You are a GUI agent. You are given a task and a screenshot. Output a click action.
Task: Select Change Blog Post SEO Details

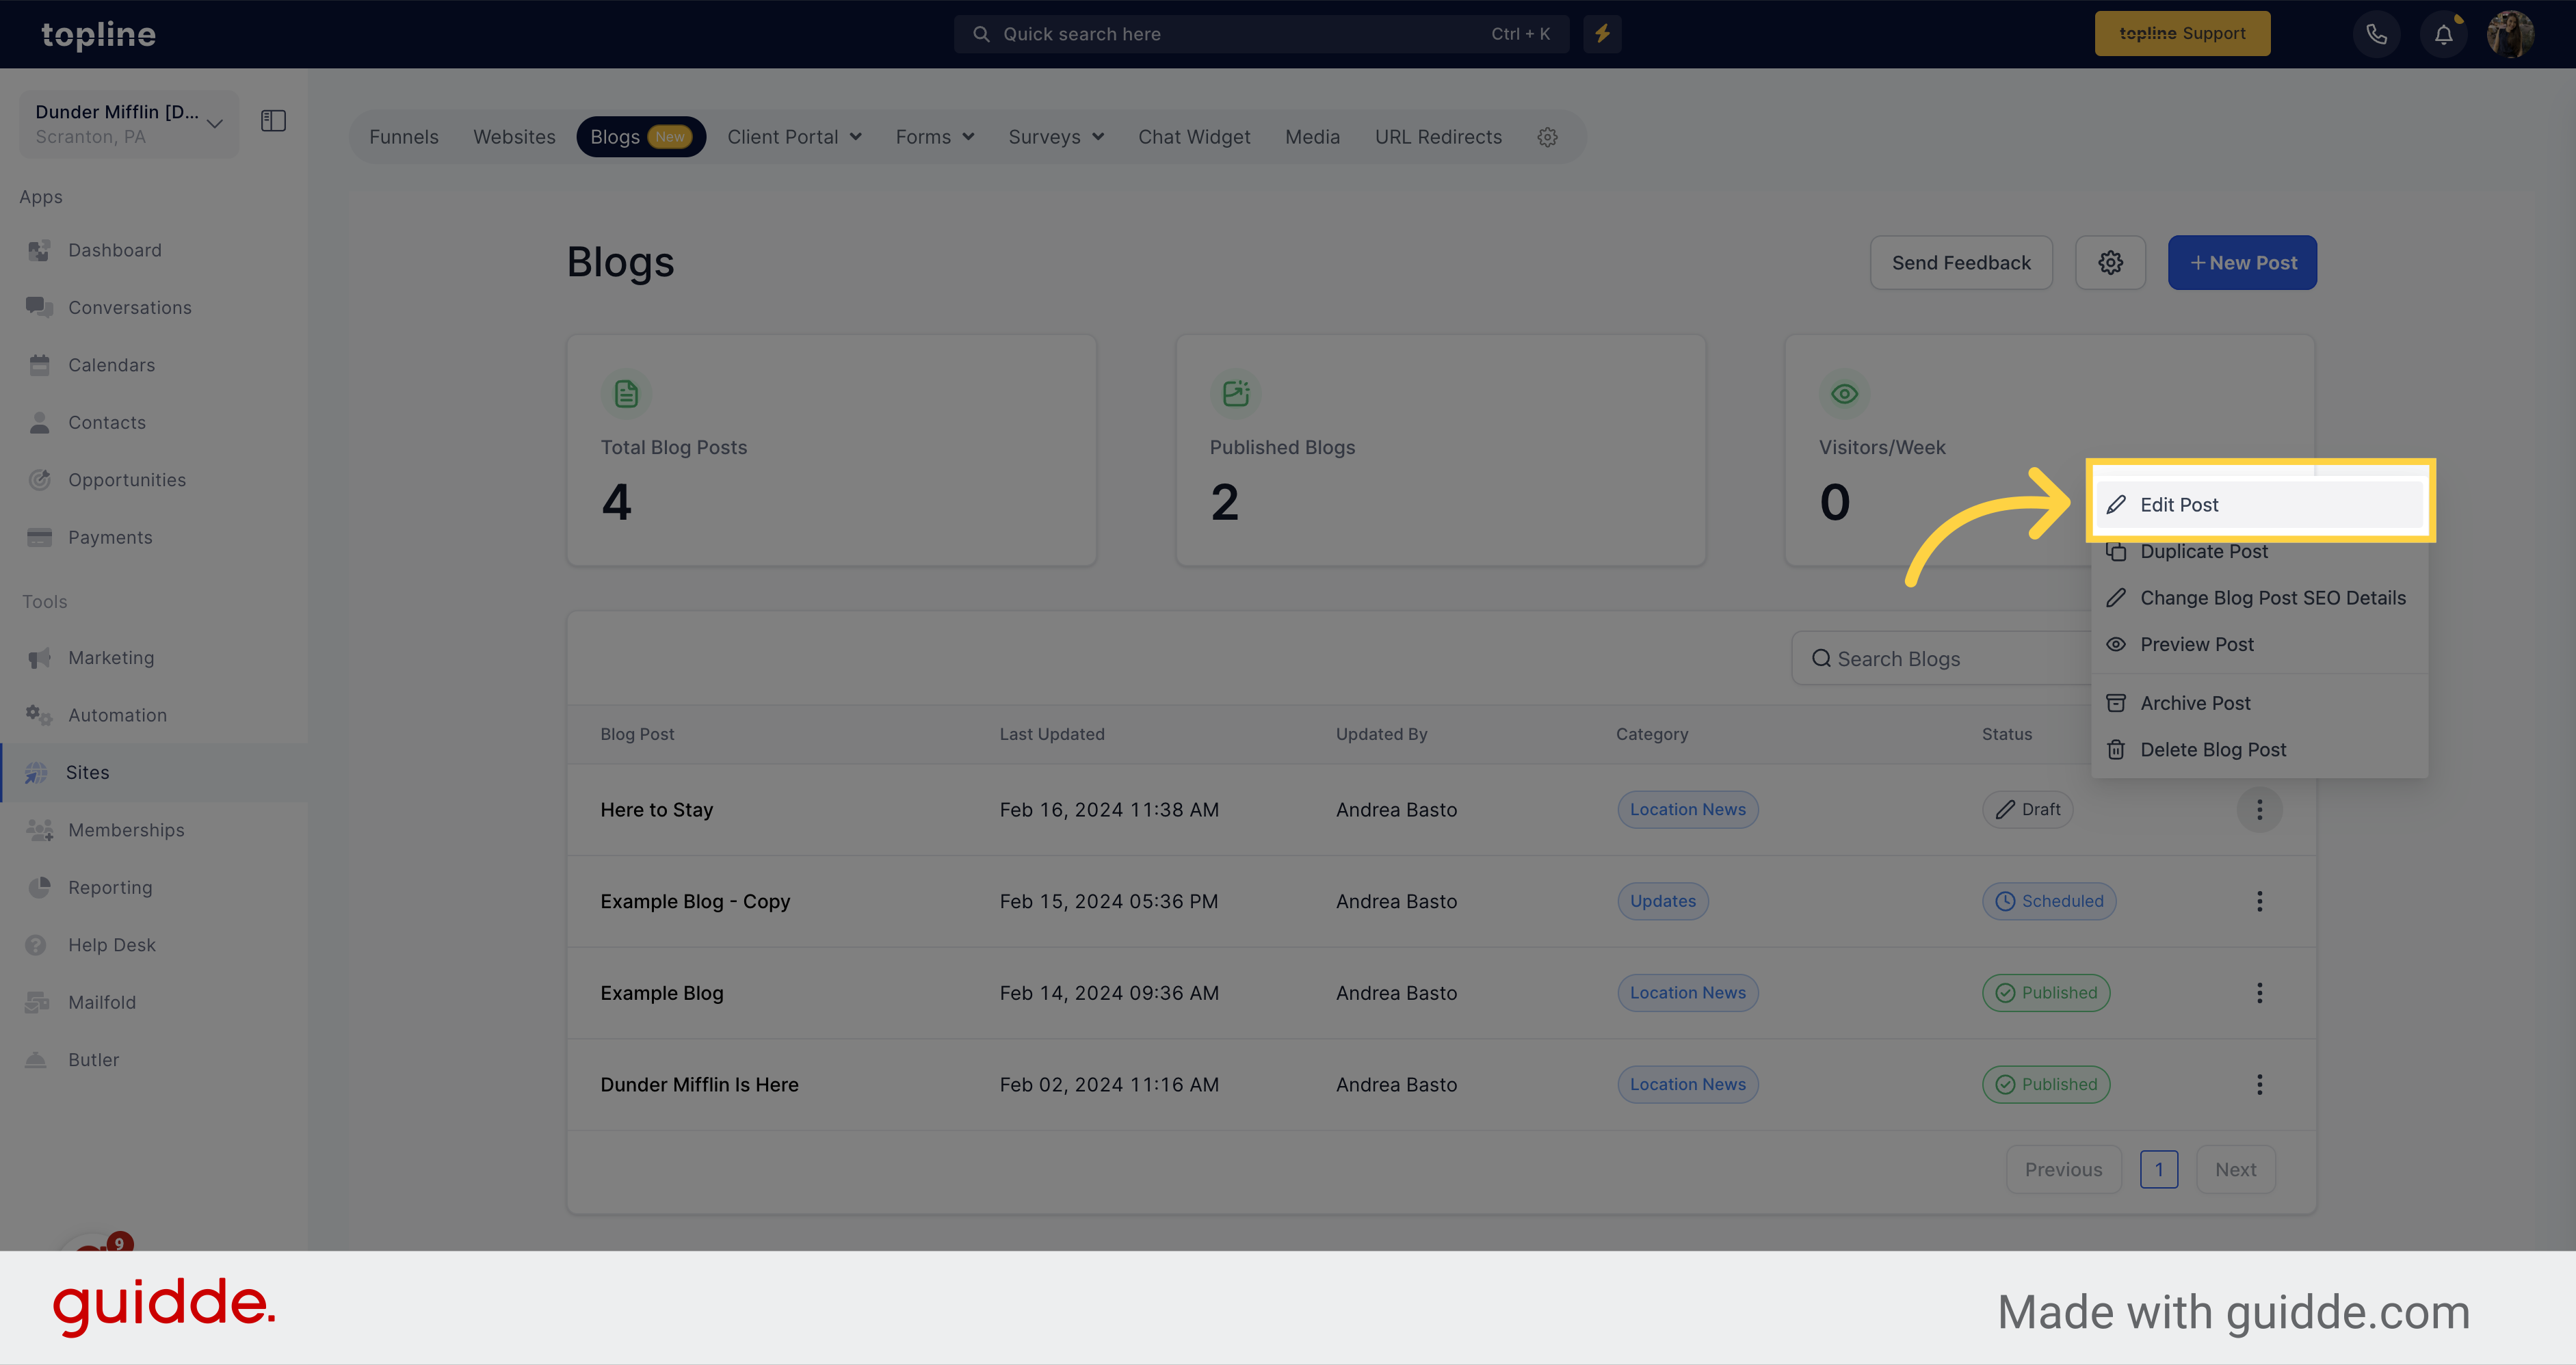pos(2259,598)
